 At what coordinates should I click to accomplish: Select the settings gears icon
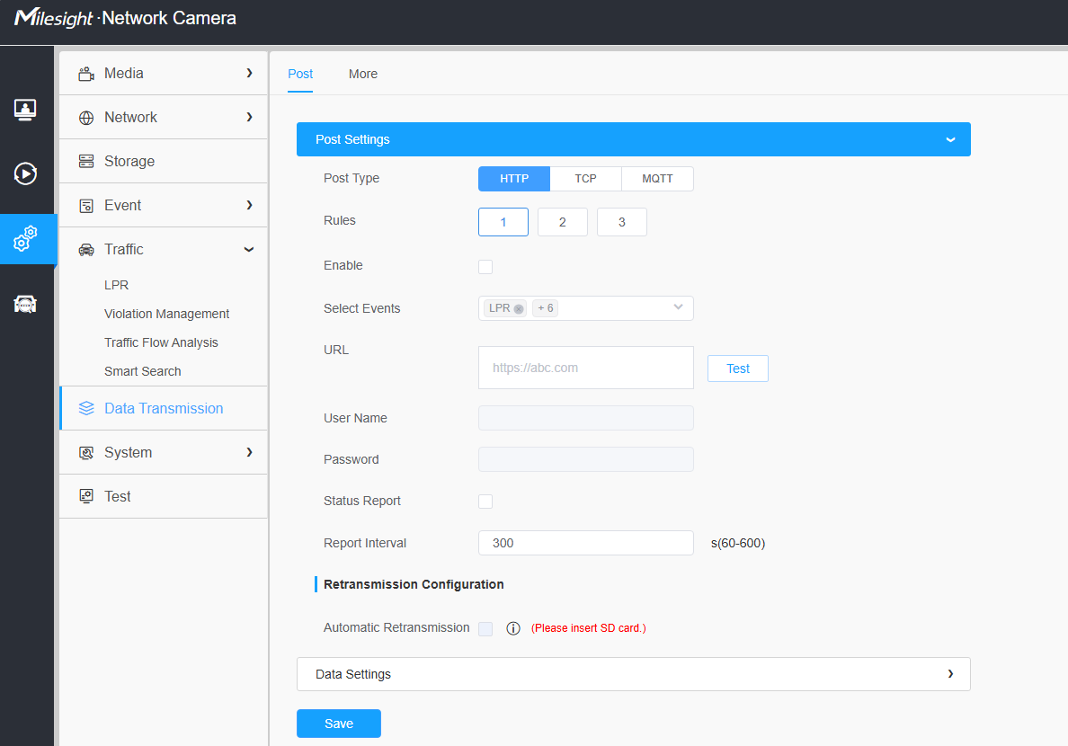(x=25, y=239)
